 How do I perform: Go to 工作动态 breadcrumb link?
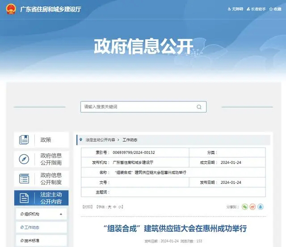(x=130, y=140)
